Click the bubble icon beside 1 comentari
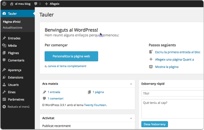 click(x=44, y=98)
